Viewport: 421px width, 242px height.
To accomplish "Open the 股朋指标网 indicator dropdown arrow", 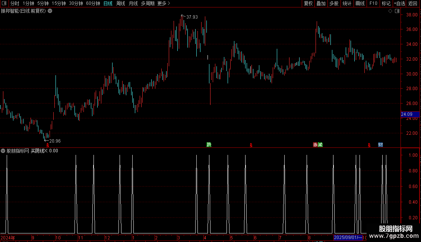I will [x=3, y=151].
